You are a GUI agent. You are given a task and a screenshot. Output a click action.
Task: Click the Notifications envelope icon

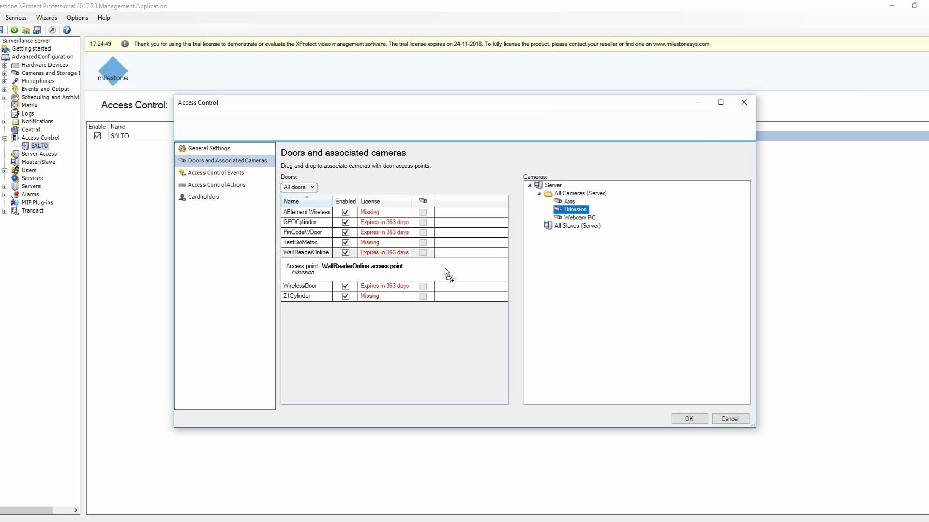pos(15,122)
